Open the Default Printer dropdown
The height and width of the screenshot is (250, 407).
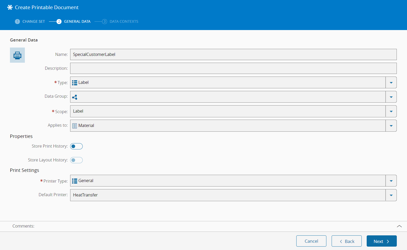391,195
